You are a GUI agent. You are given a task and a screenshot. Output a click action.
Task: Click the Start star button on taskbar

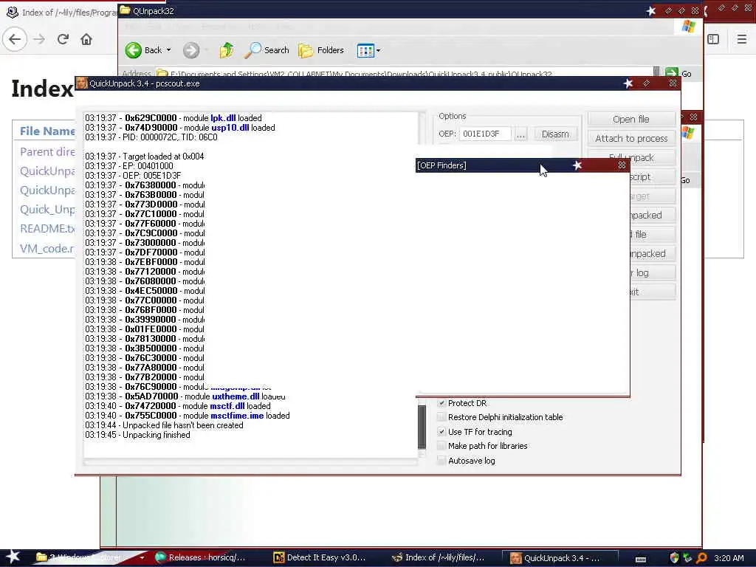click(x=13, y=557)
